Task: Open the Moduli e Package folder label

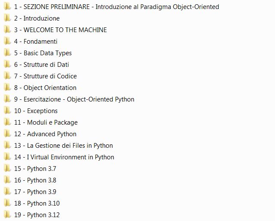Action: pos(45,122)
